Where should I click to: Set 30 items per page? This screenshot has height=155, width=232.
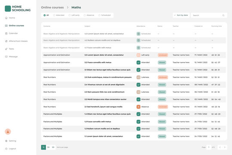pos(49,147)
